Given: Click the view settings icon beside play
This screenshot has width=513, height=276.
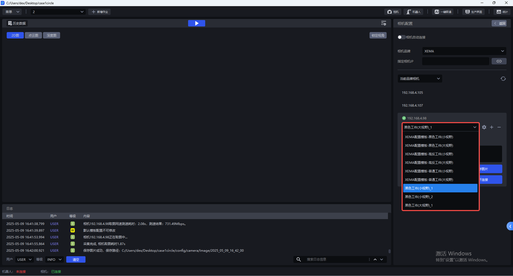Looking at the screenshot, I should [x=384, y=23].
